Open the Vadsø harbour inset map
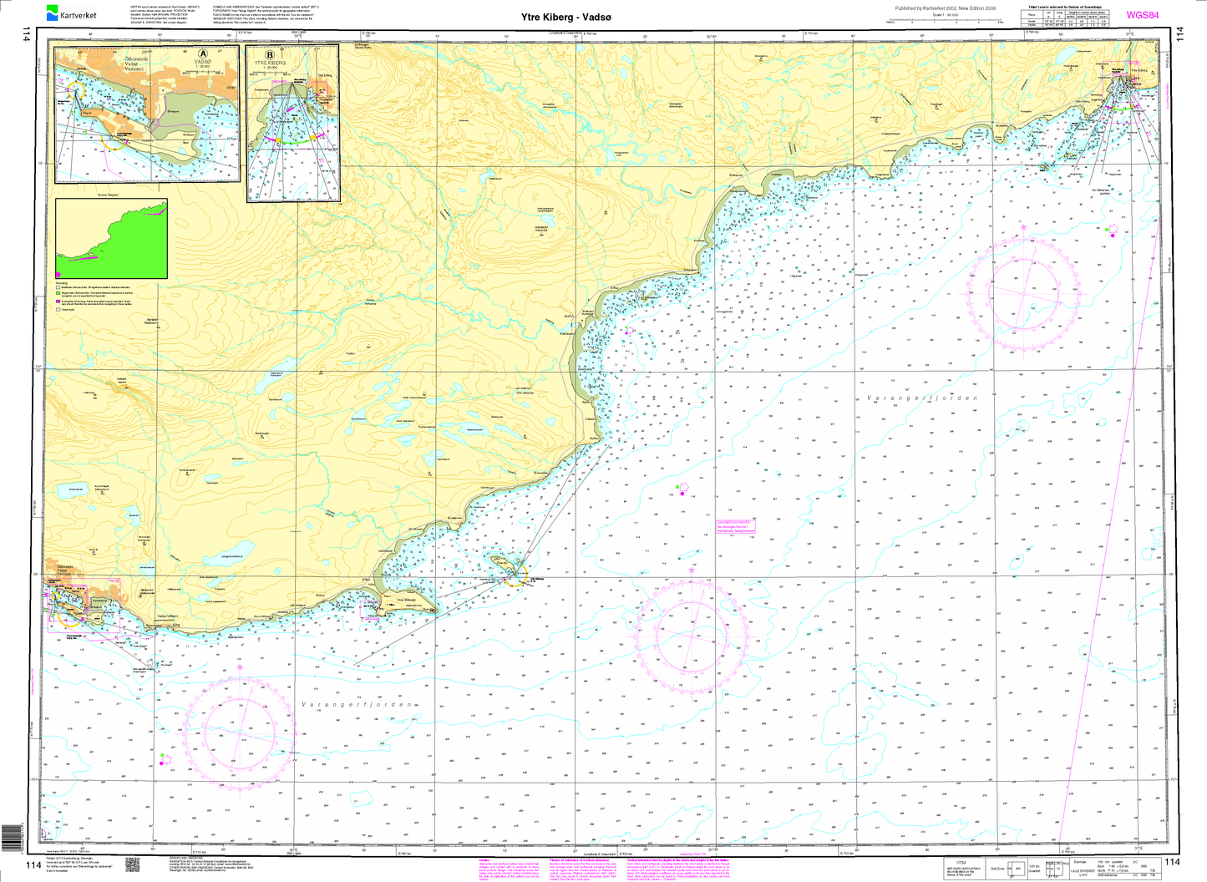1207x882 pixels. point(146,114)
